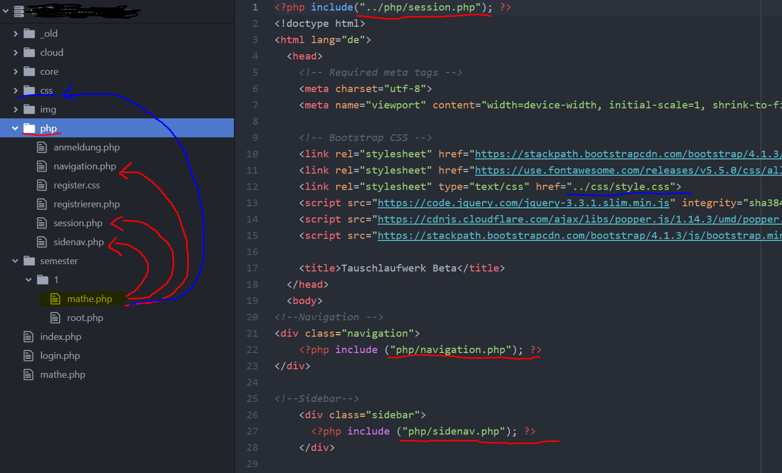Select mathe.php inside semester folder 1
The width and height of the screenshot is (782, 473).
[90, 299]
